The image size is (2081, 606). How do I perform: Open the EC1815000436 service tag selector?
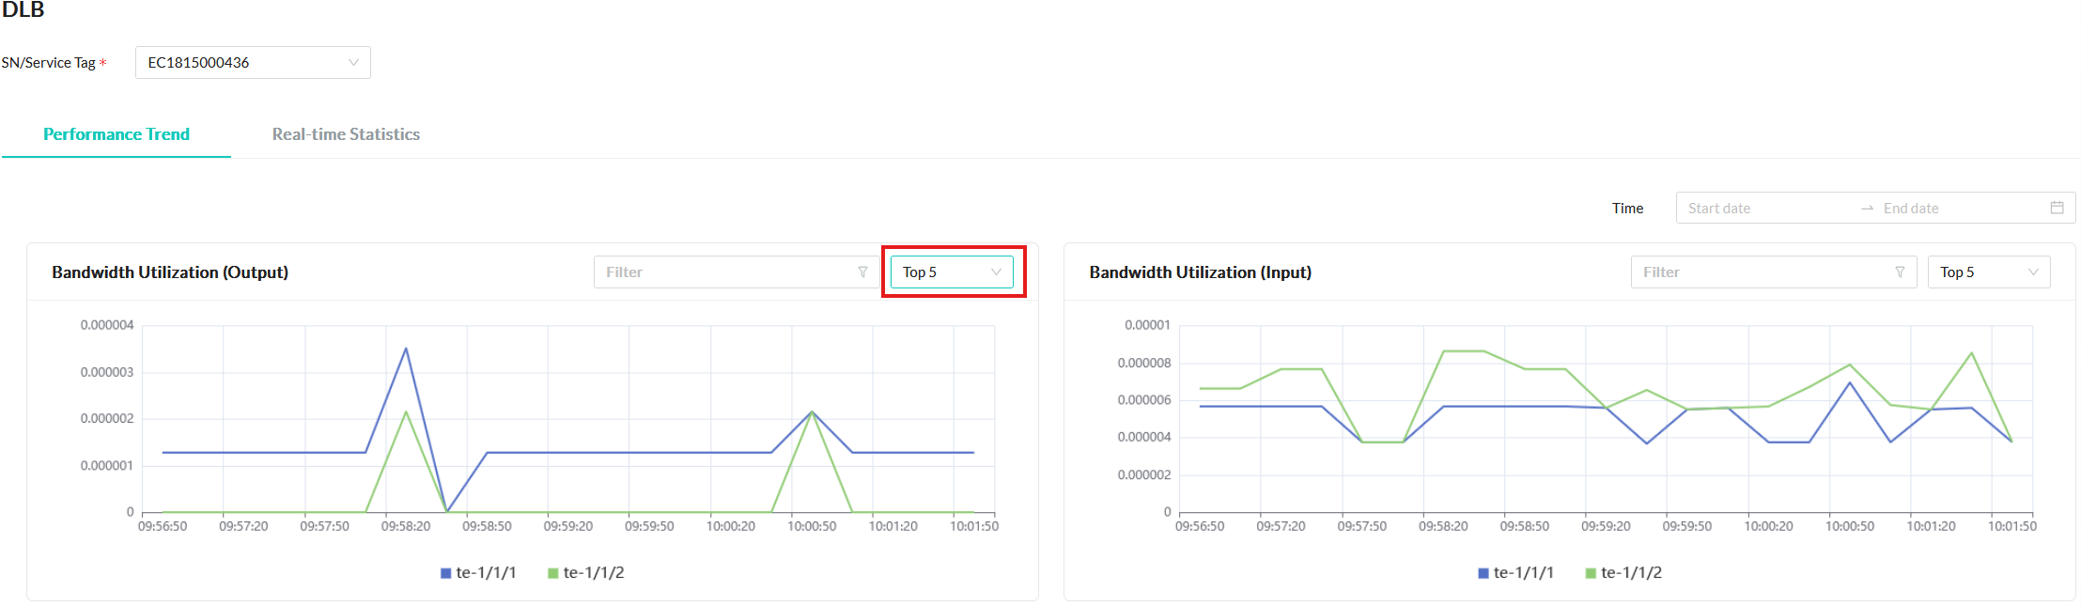(x=252, y=63)
